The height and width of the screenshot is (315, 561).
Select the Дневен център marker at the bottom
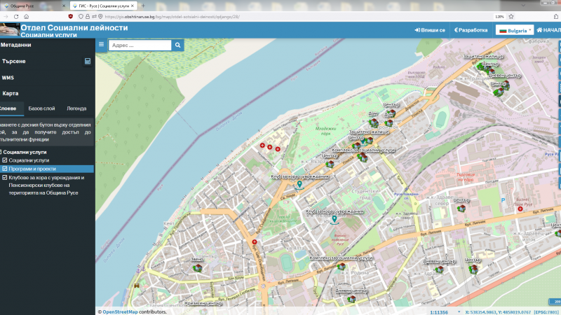[x=352, y=299]
